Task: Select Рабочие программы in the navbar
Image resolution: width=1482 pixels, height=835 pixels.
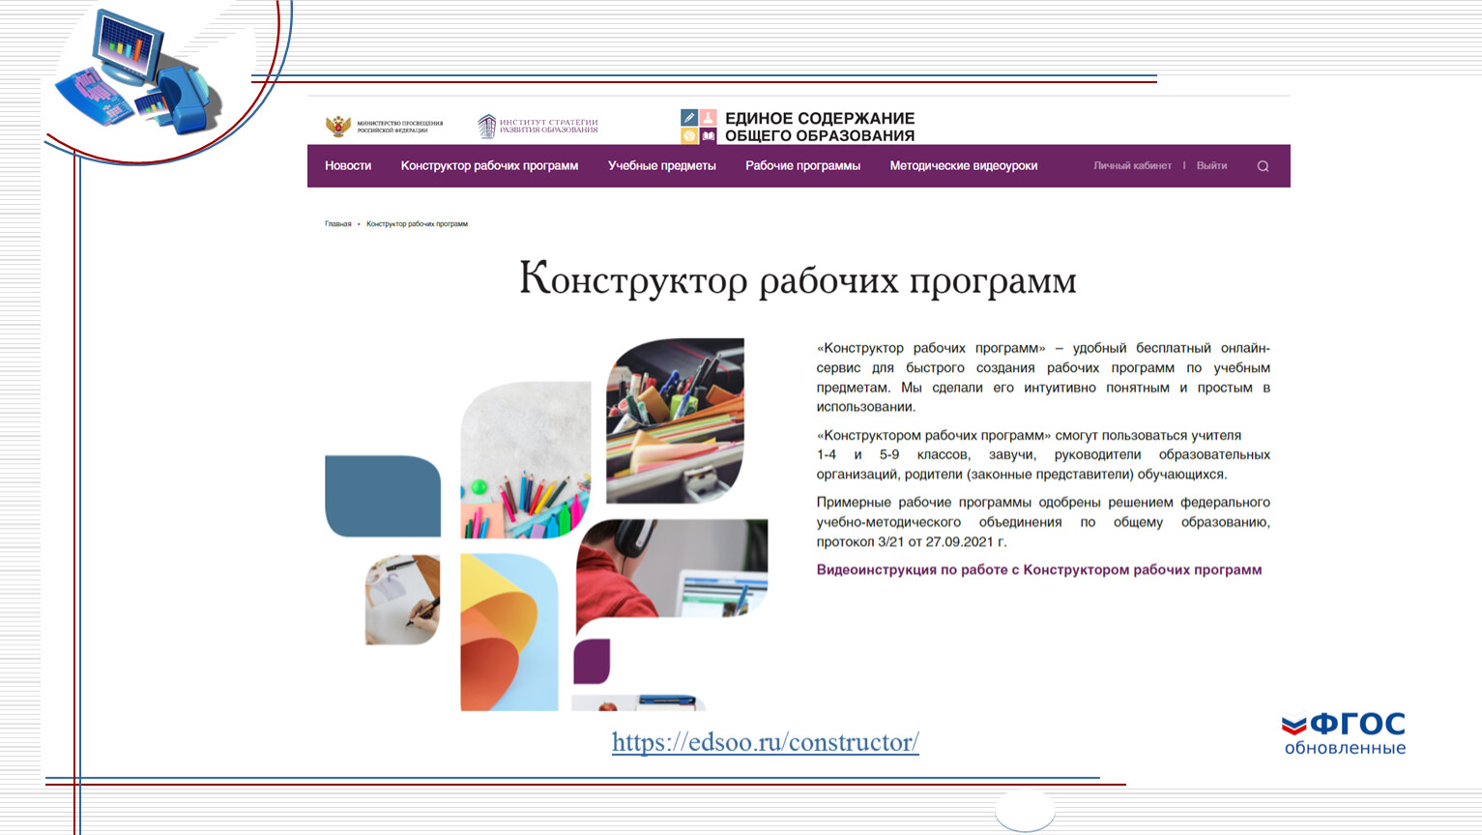Action: click(802, 166)
